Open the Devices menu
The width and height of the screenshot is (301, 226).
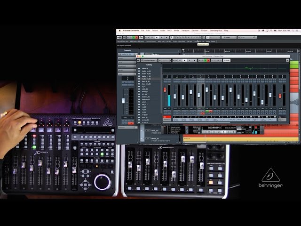tap(195, 31)
